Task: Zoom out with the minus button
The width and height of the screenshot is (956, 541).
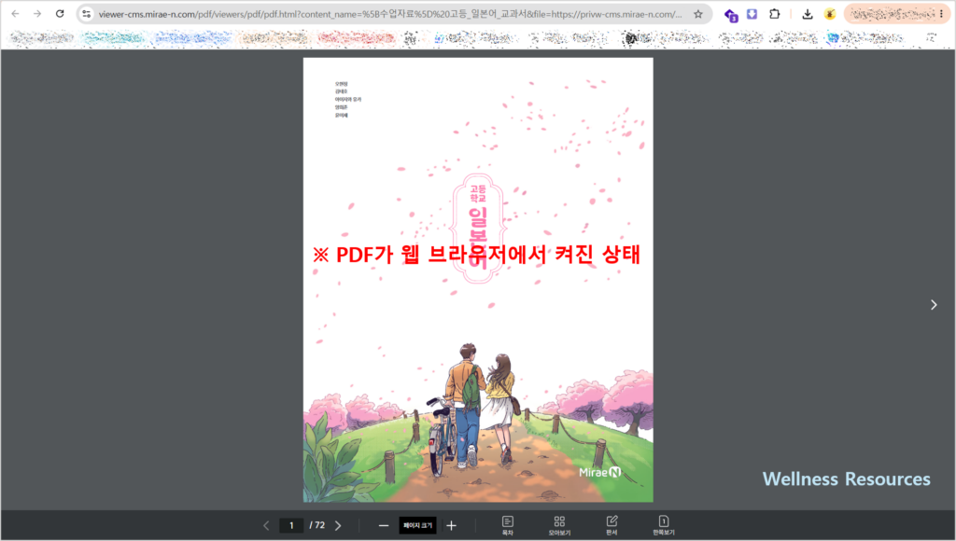Action: 384,525
